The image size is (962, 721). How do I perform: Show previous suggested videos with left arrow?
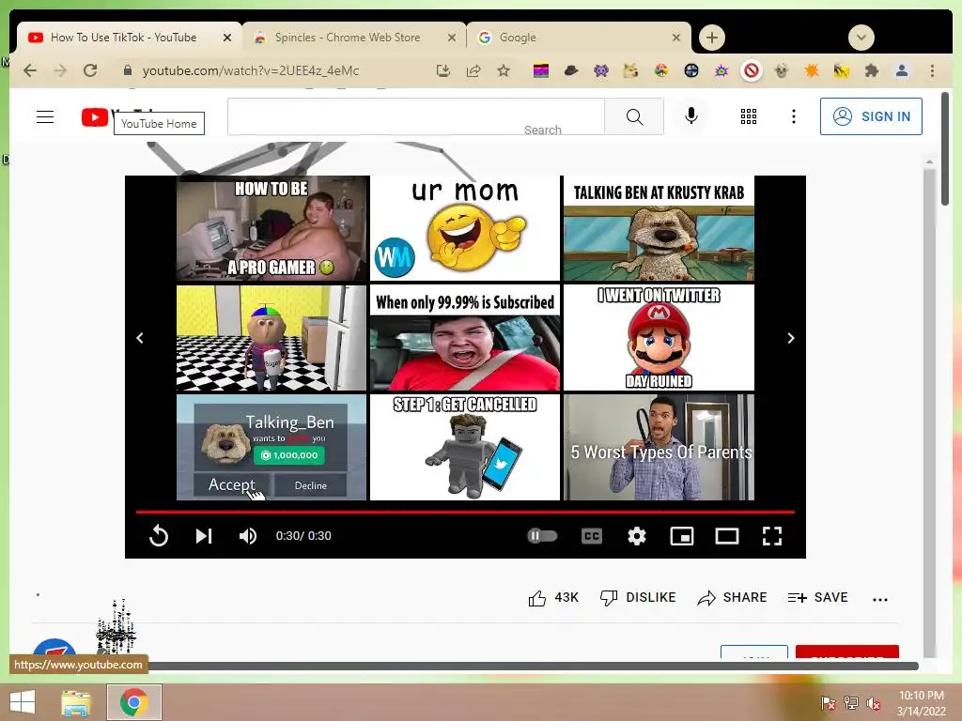pos(140,338)
